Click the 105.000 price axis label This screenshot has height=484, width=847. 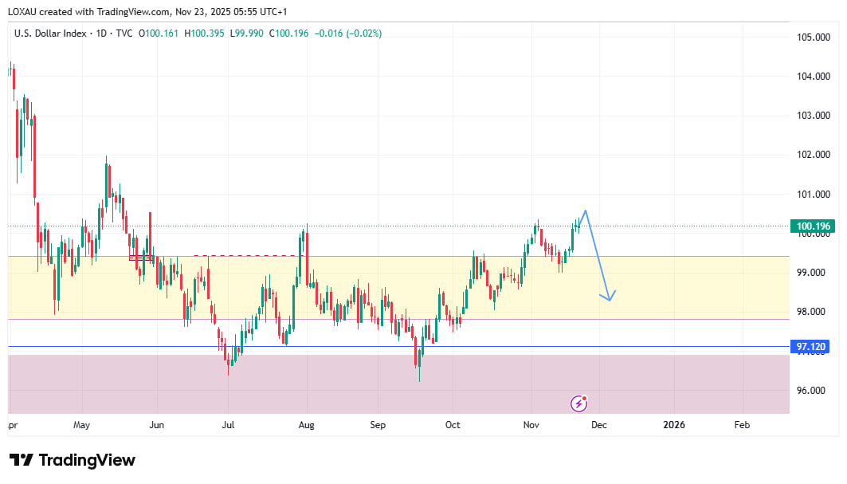[813, 37]
